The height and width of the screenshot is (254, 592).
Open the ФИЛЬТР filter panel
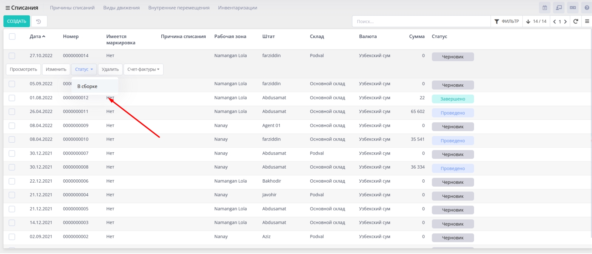[507, 21]
